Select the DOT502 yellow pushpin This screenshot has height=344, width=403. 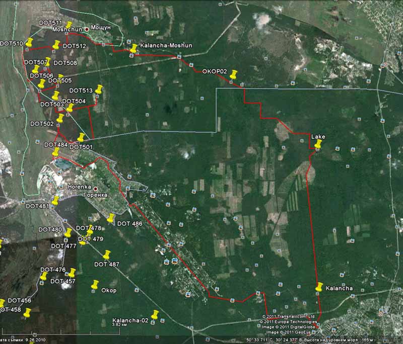coord(60,118)
